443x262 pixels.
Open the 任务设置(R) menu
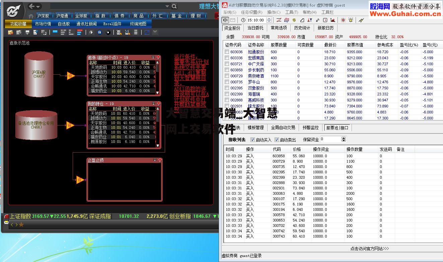point(251,12)
